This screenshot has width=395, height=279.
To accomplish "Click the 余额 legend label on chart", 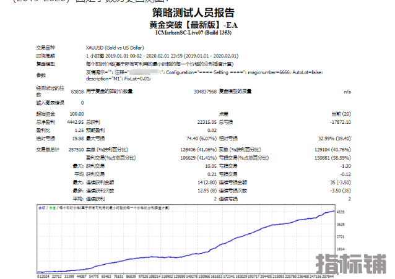I will pyautogui.click(x=41, y=208).
